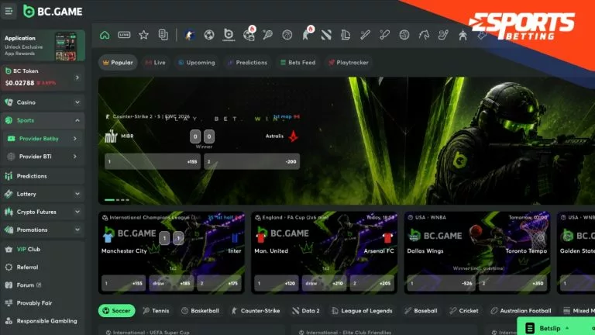This screenshot has height=335, width=595.
Task: Pick Dallas Wings at -526
Action: pyautogui.click(x=442, y=283)
